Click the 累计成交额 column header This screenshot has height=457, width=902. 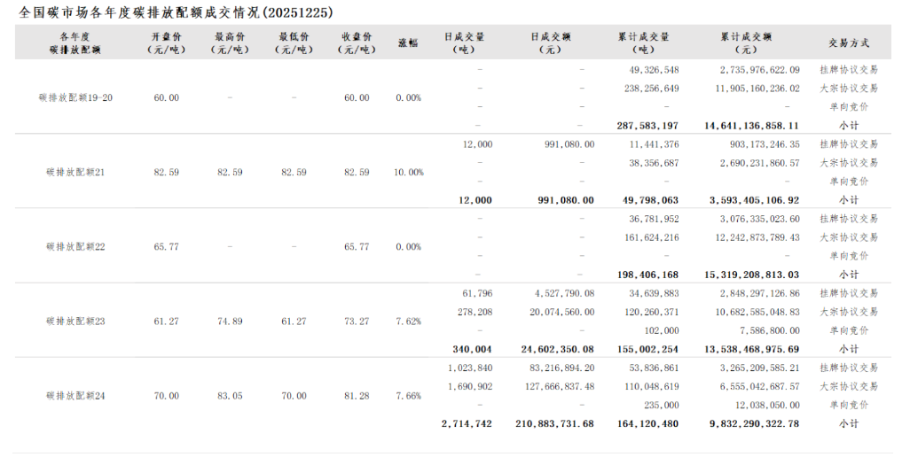coord(747,43)
